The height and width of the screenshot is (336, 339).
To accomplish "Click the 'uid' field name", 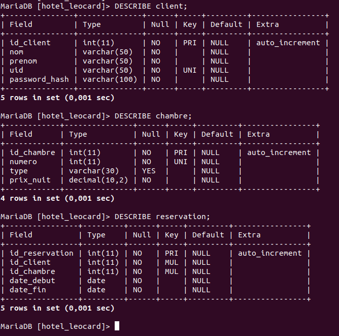I will pyautogui.click(x=16, y=70).
